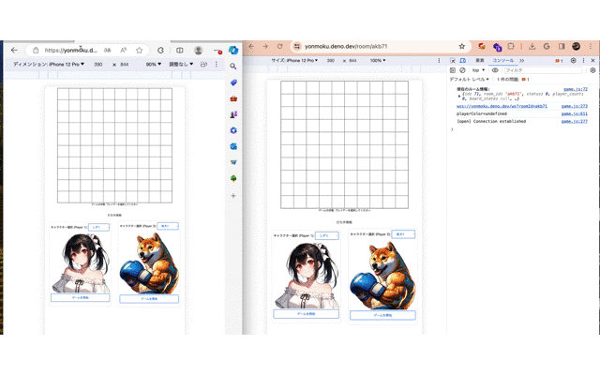Reload the page in Chrome
600x375 pixels.
pos(279,46)
